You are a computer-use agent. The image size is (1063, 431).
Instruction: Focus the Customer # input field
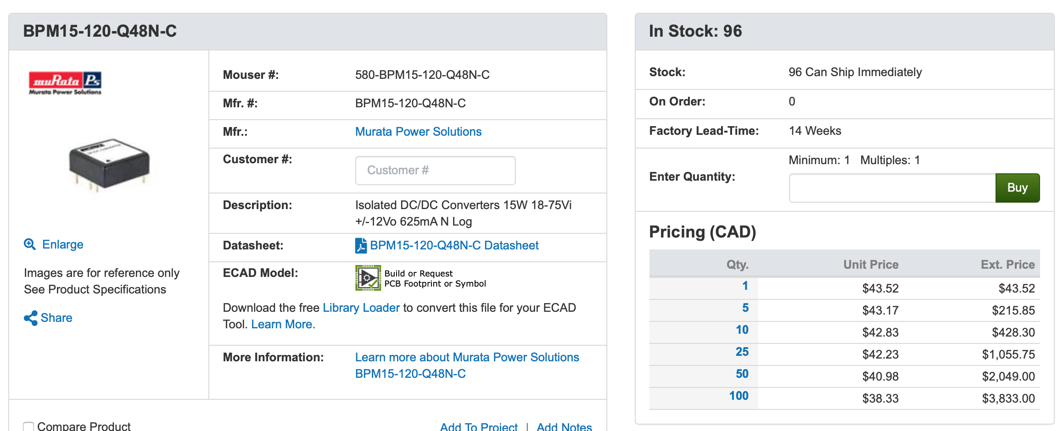(435, 170)
